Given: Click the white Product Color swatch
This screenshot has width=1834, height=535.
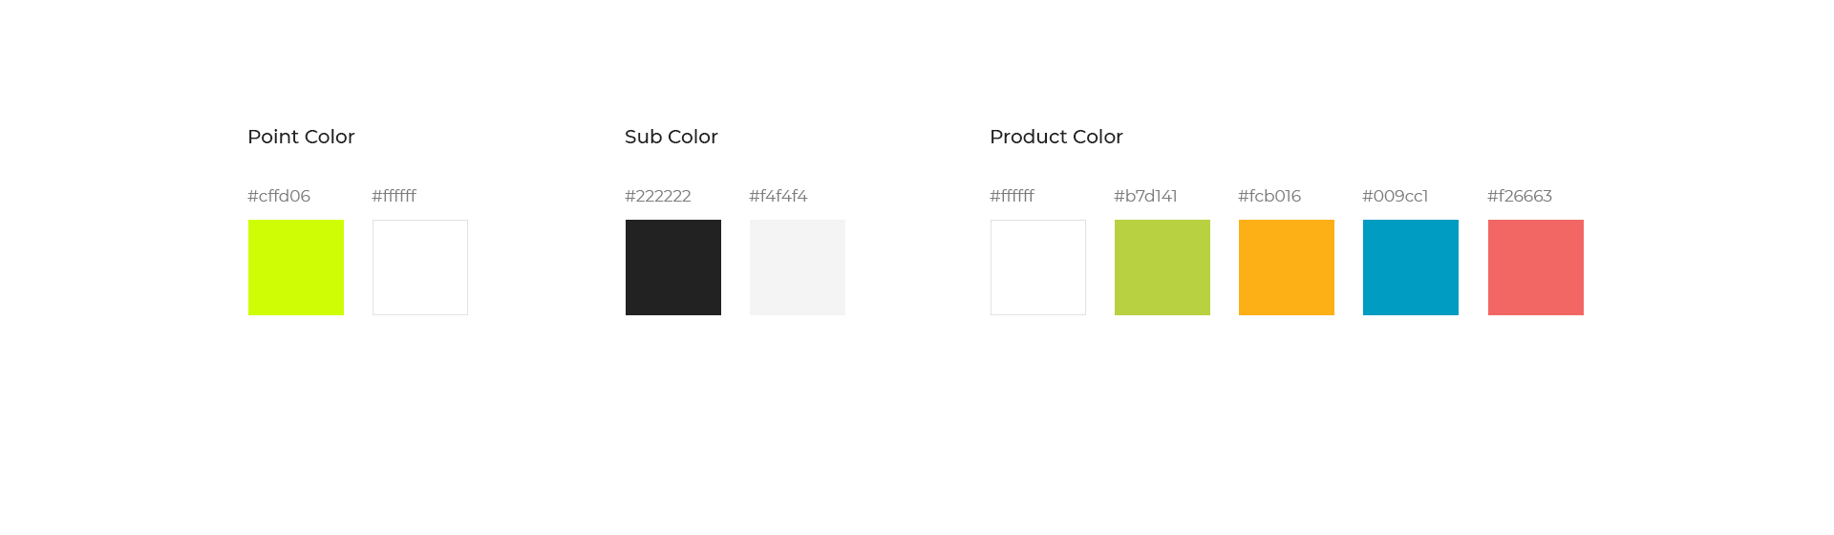Looking at the screenshot, I should 1038,267.
